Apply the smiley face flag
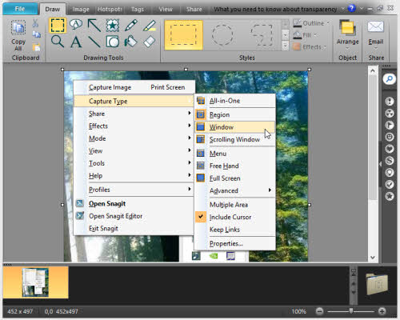This screenshot has height=320, width=400. [x=390, y=137]
